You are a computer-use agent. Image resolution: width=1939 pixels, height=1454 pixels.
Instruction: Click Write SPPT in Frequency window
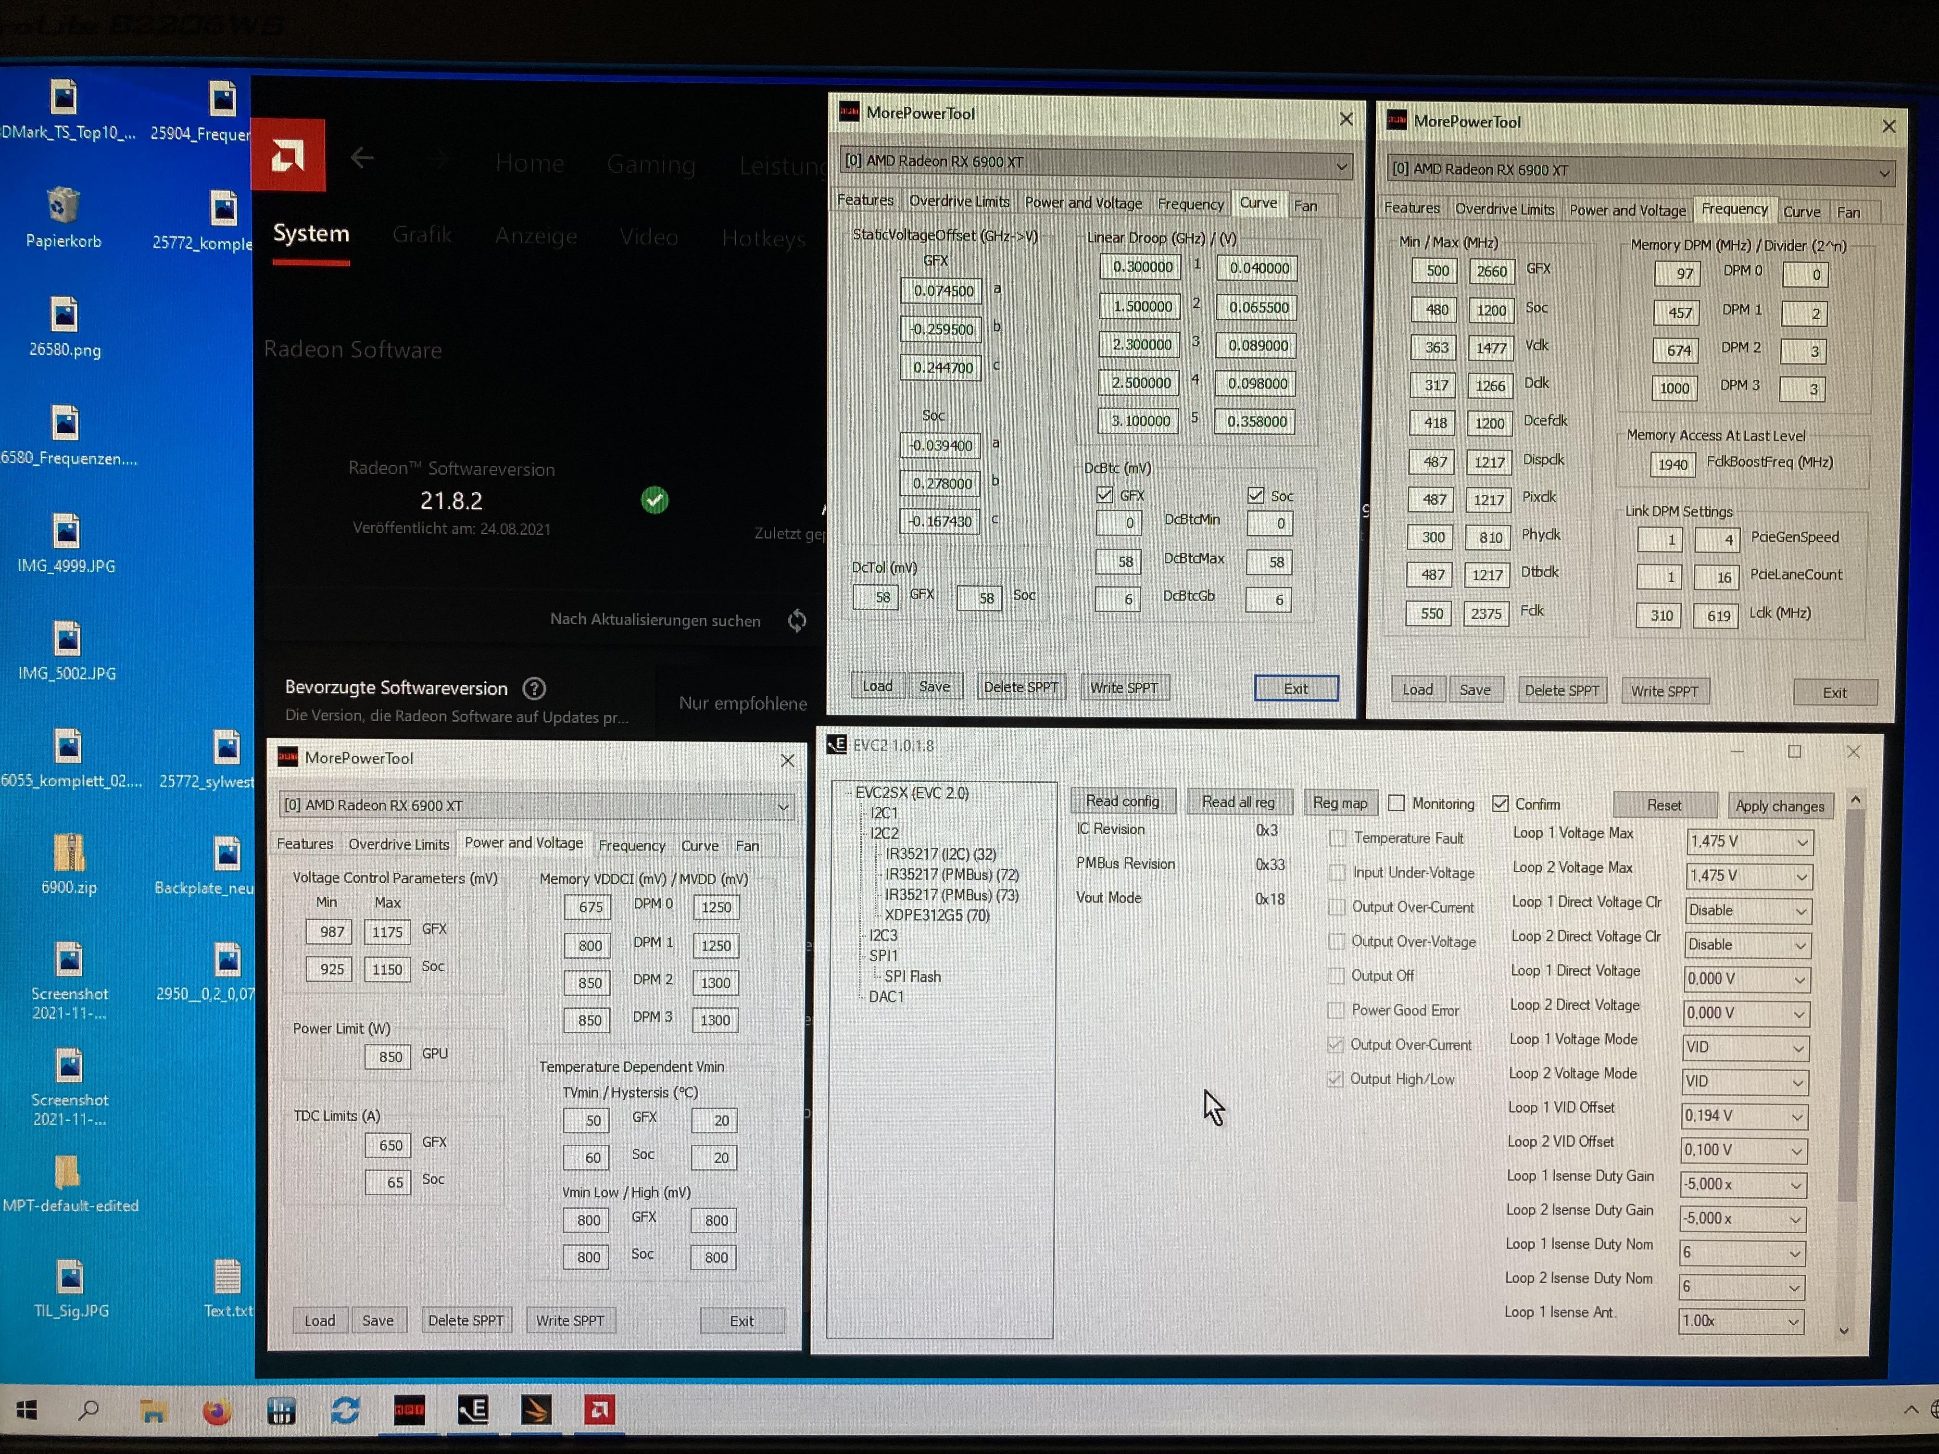click(1664, 690)
